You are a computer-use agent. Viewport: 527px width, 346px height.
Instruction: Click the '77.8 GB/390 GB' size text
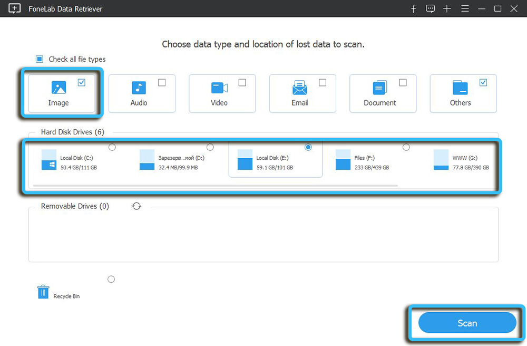(471, 167)
